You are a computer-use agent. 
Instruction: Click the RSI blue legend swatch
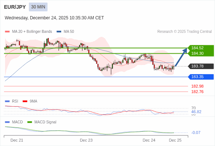7,101
